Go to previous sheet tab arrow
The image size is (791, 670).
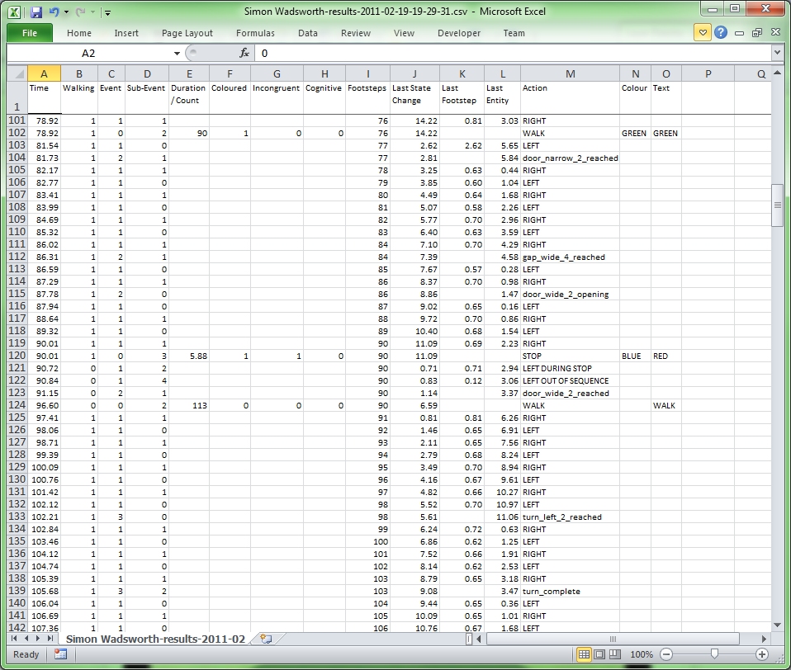pyautogui.click(x=26, y=639)
